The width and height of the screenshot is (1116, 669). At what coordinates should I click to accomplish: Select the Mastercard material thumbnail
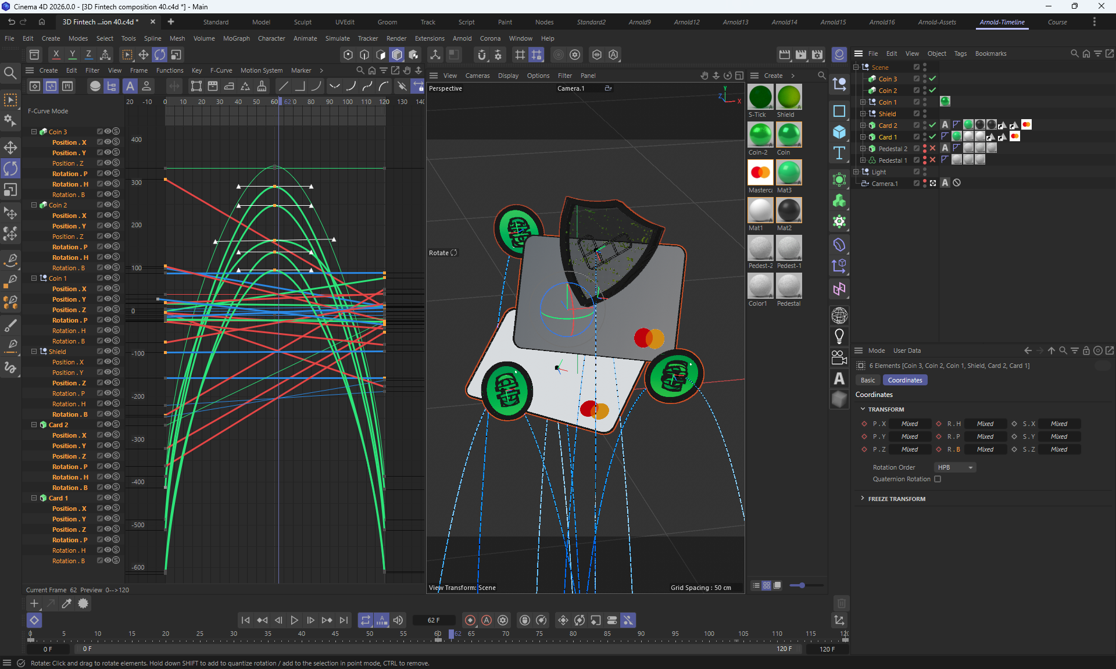point(760,173)
